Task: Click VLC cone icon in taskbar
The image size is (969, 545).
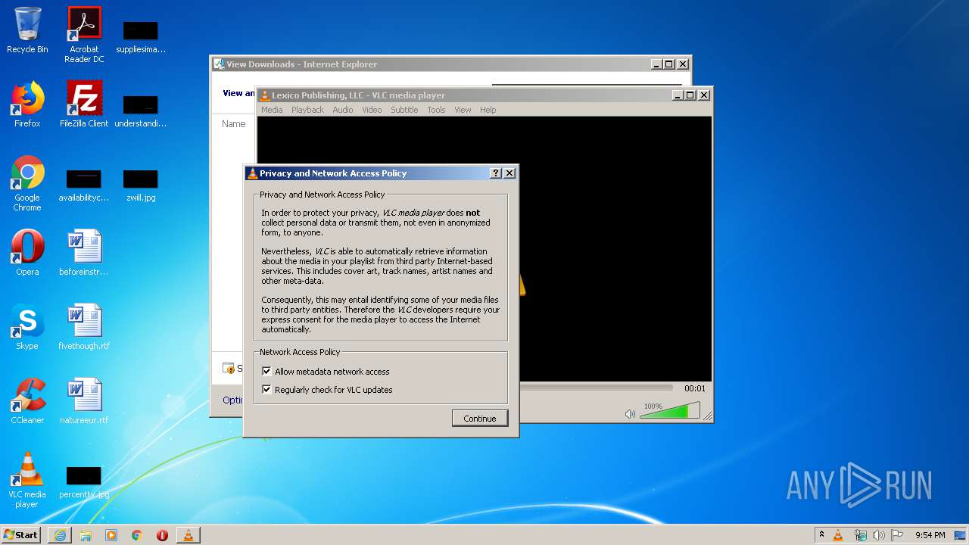Action: coord(189,535)
